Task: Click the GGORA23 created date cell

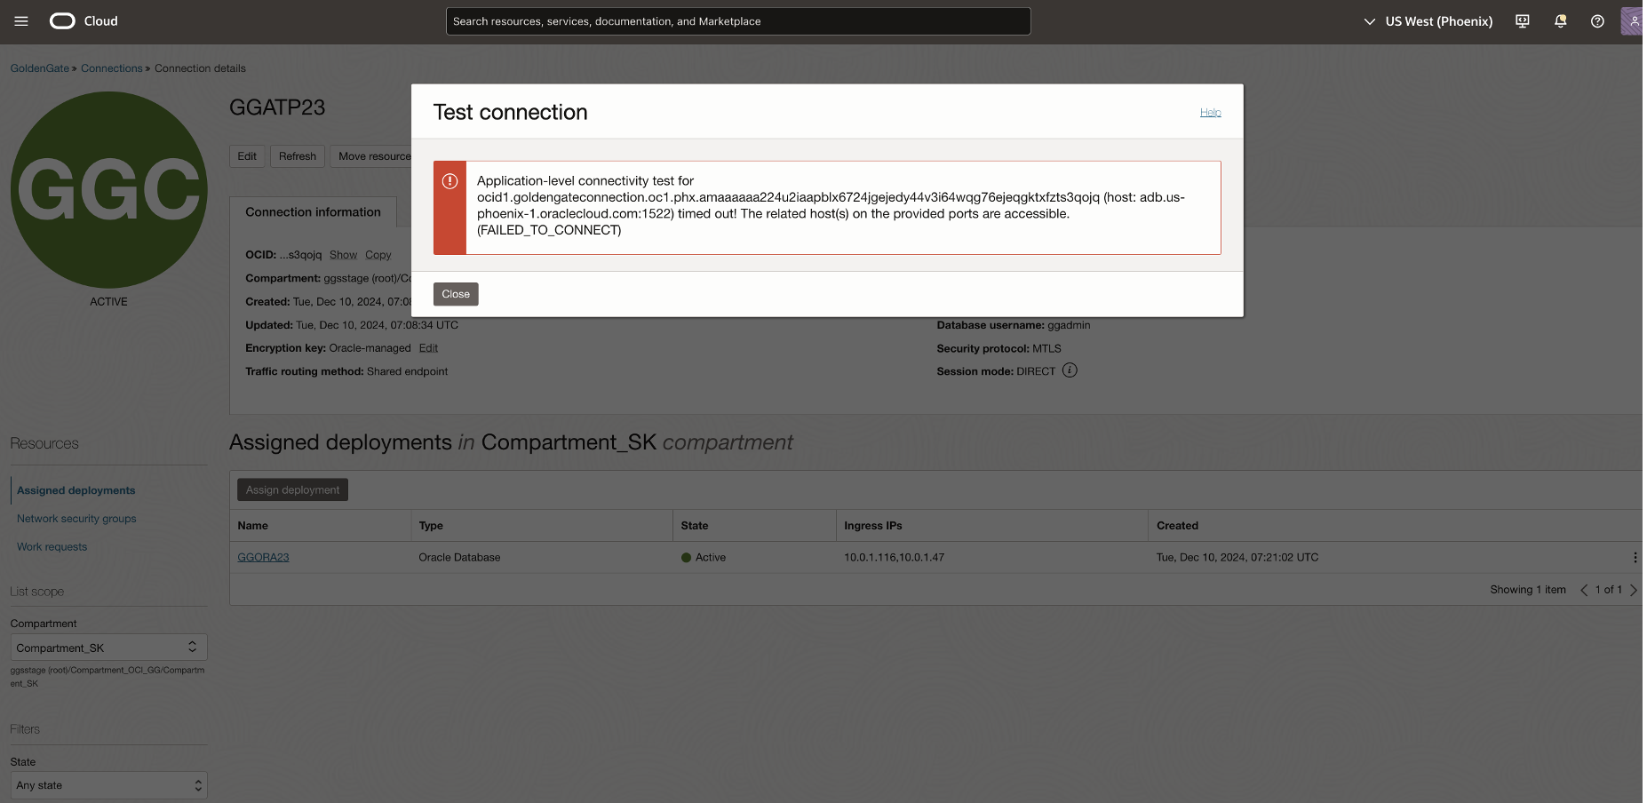Action: click(1237, 558)
